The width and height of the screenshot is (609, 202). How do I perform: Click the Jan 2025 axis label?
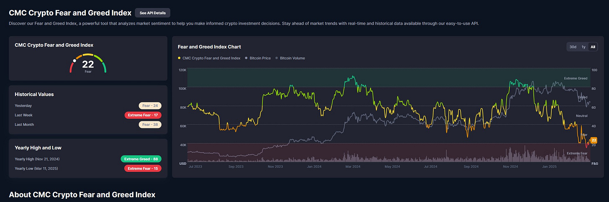(x=549, y=166)
